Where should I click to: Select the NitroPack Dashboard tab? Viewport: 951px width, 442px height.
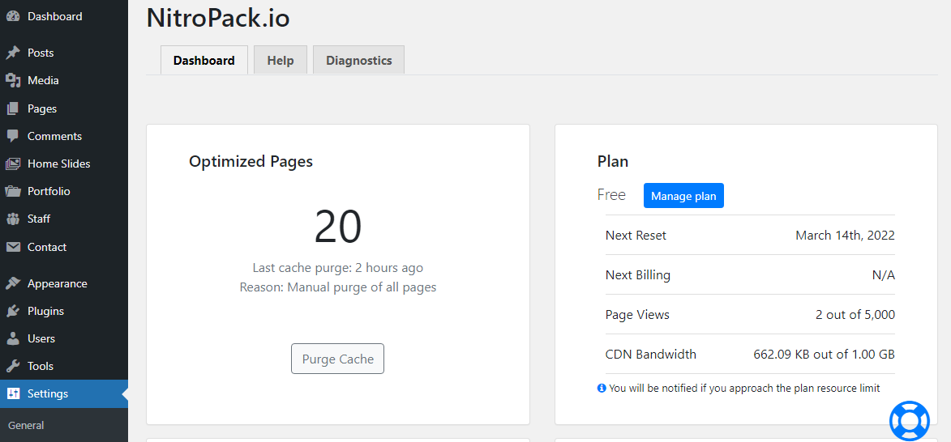point(204,61)
